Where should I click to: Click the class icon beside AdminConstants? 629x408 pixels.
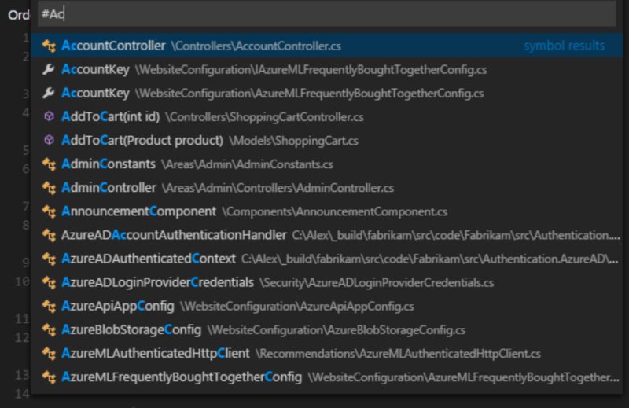pyautogui.click(x=49, y=164)
